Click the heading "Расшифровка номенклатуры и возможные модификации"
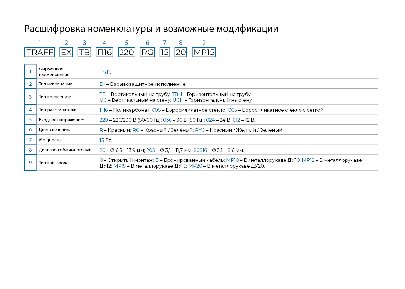The height and width of the screenshot is (289, 405). point(151,29)
